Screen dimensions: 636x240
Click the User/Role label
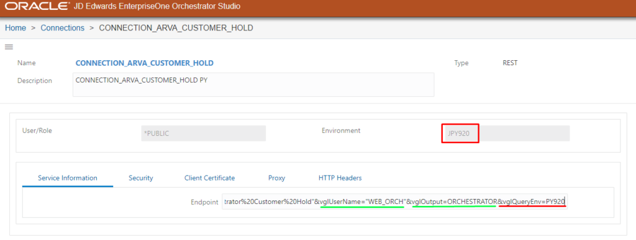pyautogui.click(x=37, y=131)
